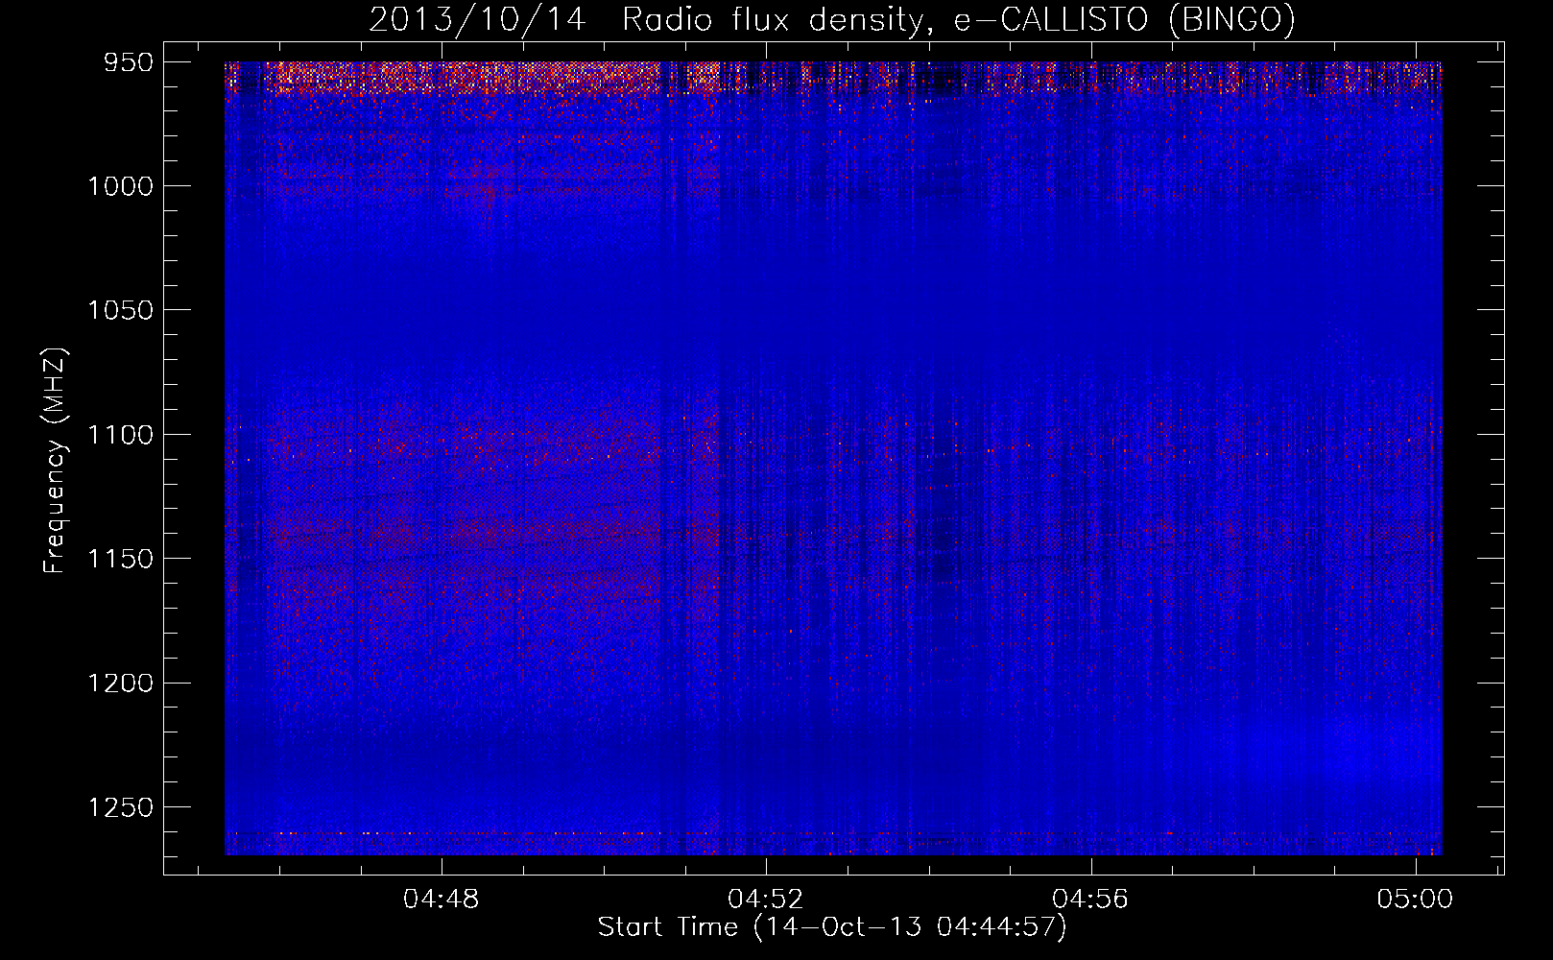Select the 'e-CALLISTO (BINGO)' title text
The width and height of the screenshot is (1553, 960).
point(1125,19)
